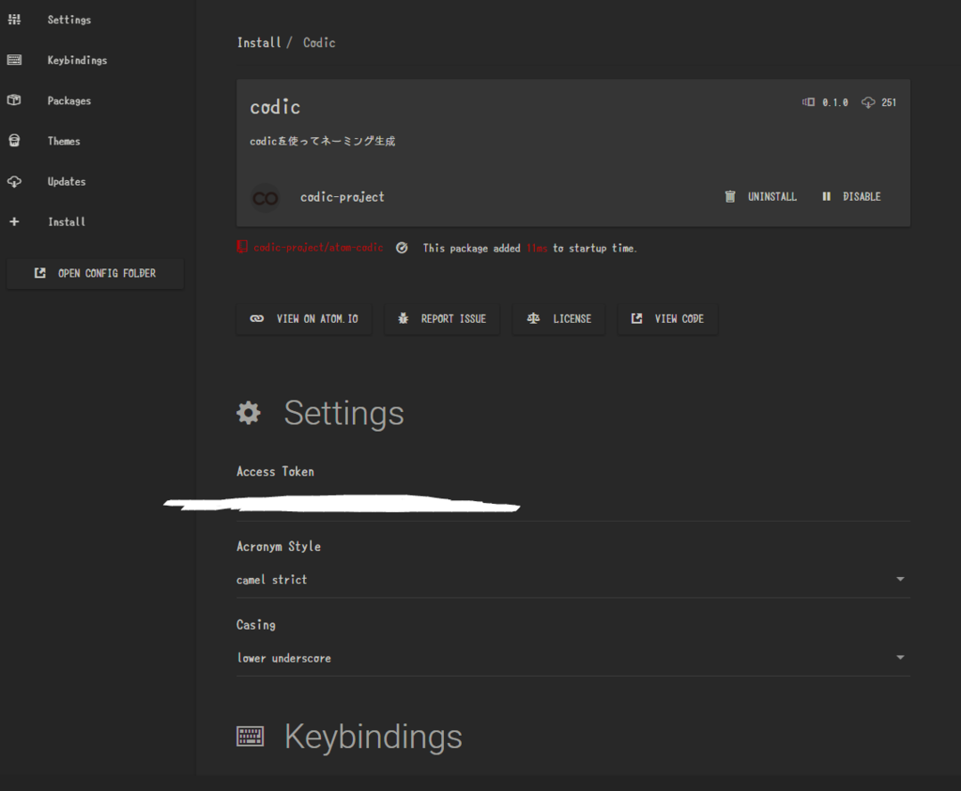
Task: Click the Japanese package description text
Action: [323, 141]
